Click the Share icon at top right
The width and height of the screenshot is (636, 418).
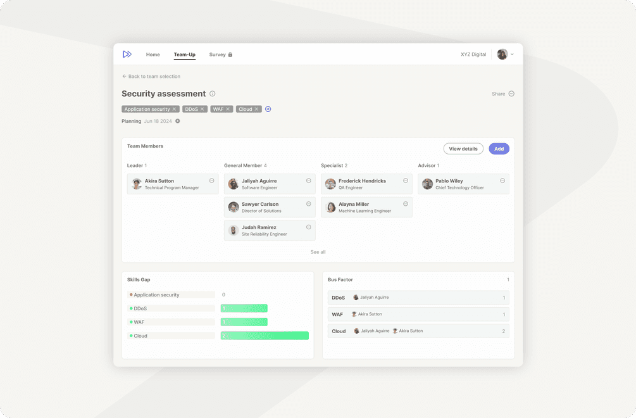511,92
